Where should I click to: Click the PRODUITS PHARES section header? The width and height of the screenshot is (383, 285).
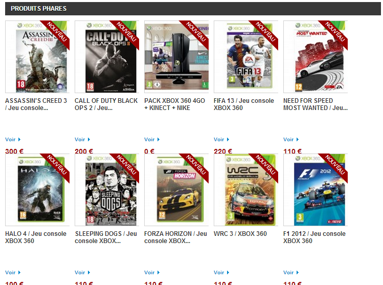(x=193, y=9)
